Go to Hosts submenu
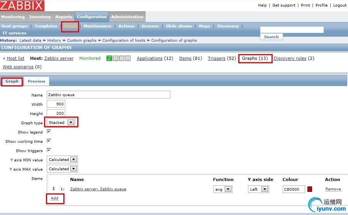 click(x=70, y=26)
